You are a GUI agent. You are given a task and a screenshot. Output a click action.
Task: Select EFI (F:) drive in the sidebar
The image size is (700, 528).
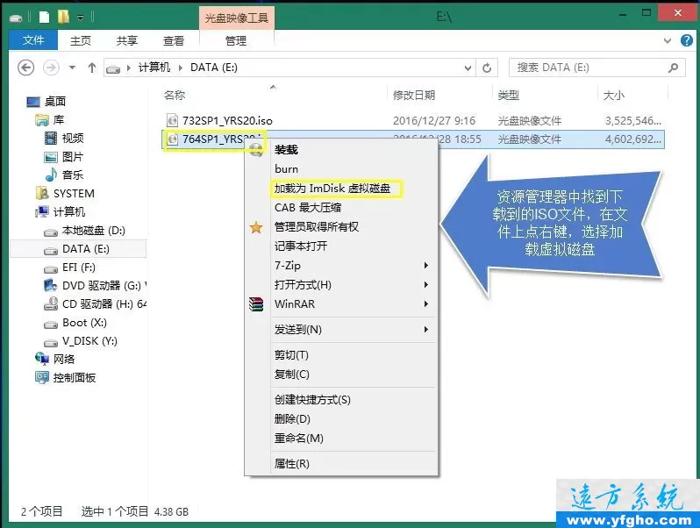click(x=79, y=268)
